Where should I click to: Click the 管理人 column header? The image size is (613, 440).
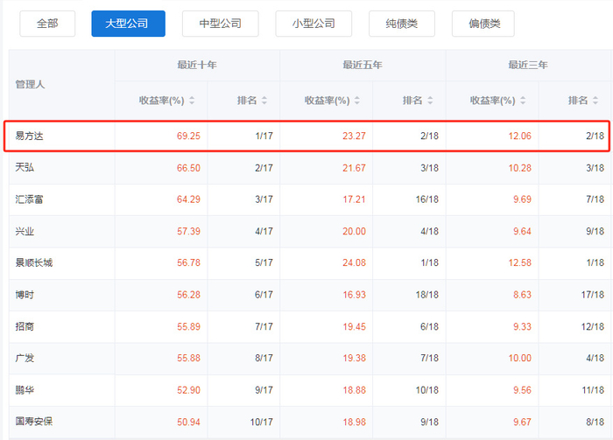click(30, 84)
